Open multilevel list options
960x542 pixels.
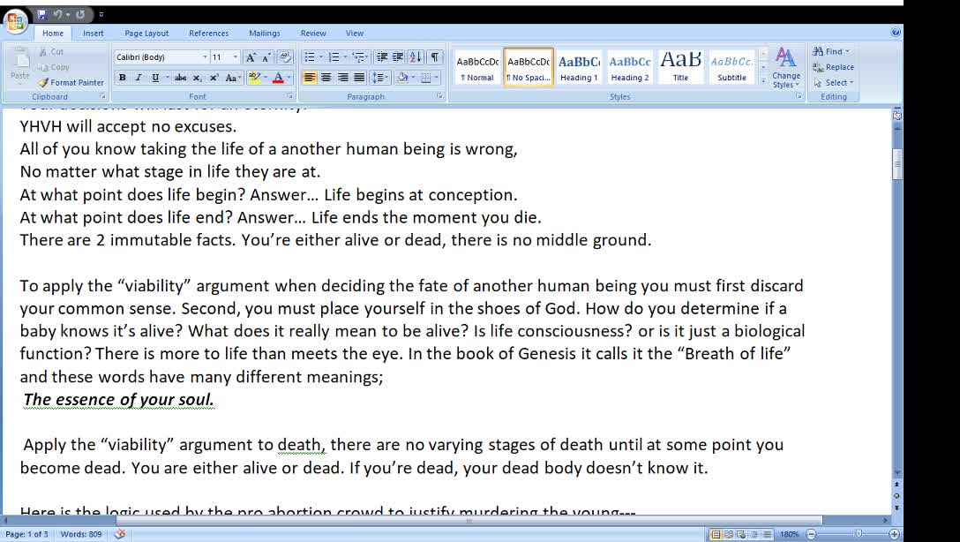359,57
